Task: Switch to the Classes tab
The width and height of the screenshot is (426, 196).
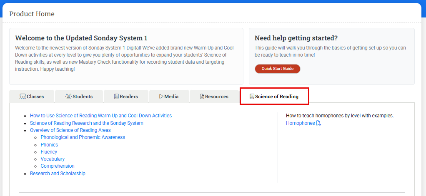Action: 32,96
